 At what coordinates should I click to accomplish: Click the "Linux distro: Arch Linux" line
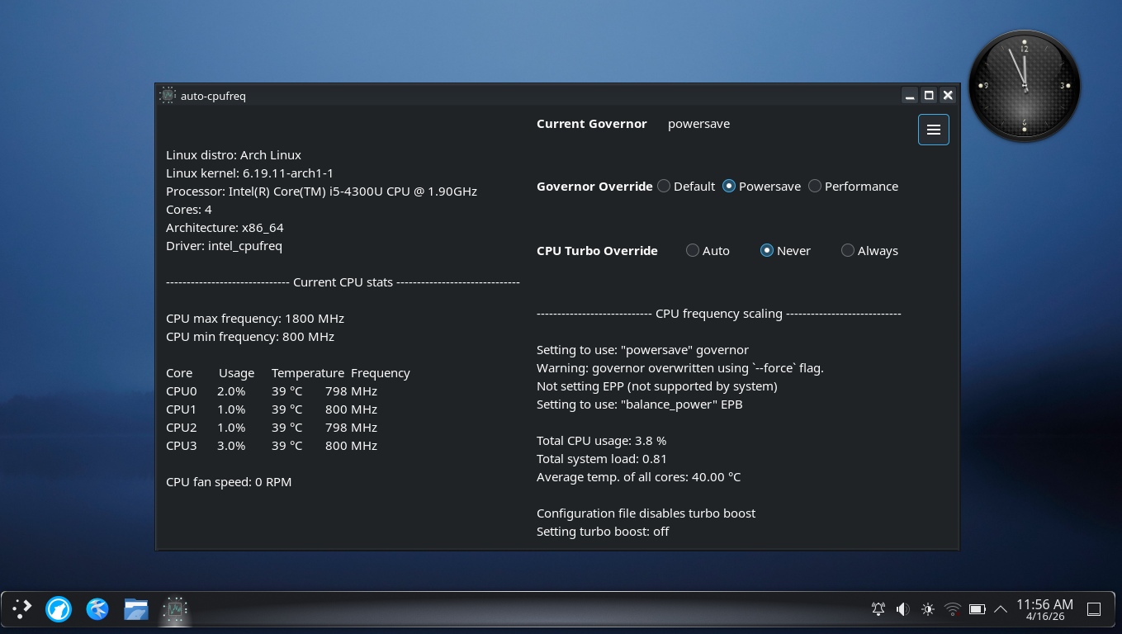(x=234, y=155)
